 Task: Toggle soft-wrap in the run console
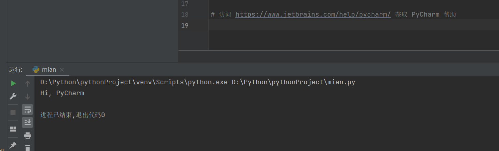pyautogui.click(x=28, y=109)
